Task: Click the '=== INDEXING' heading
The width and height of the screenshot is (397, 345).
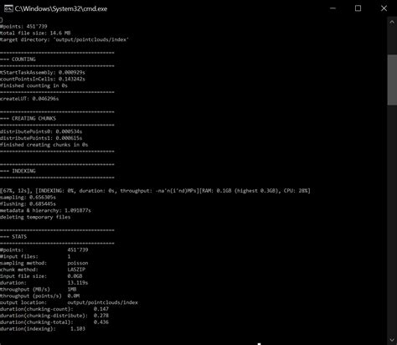Action: [x=18, y=171]
